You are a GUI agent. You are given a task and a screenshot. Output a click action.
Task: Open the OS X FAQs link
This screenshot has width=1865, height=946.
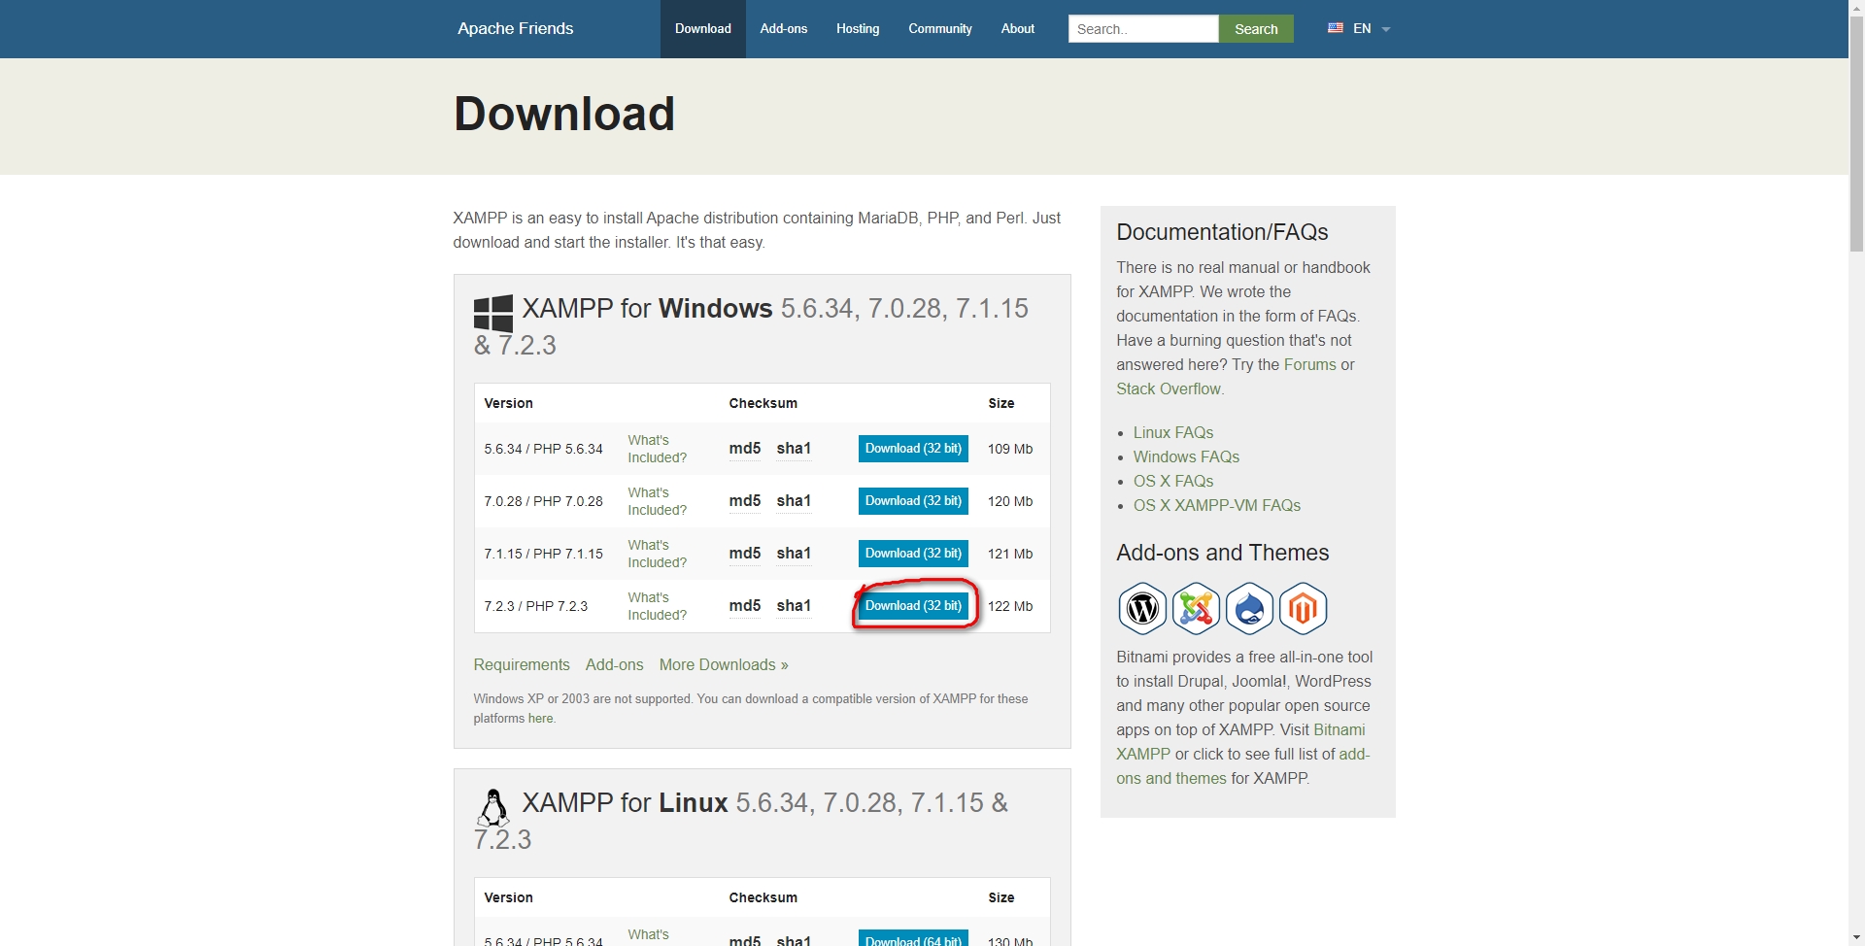coord(1173,481)
